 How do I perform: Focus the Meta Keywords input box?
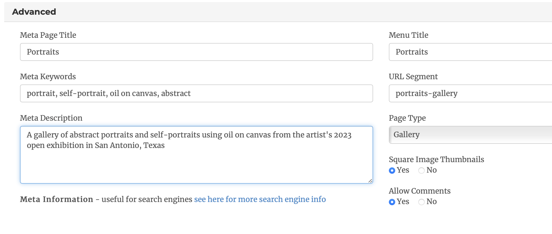[196, 93]
